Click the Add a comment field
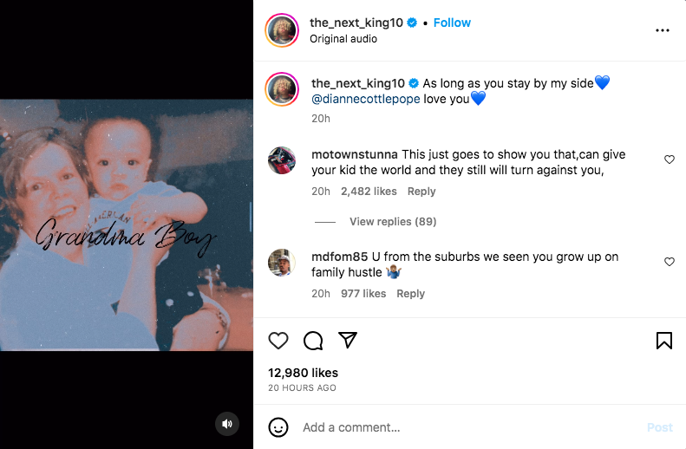The width and height of the screenshot is (686, 449). click(468, 427)
